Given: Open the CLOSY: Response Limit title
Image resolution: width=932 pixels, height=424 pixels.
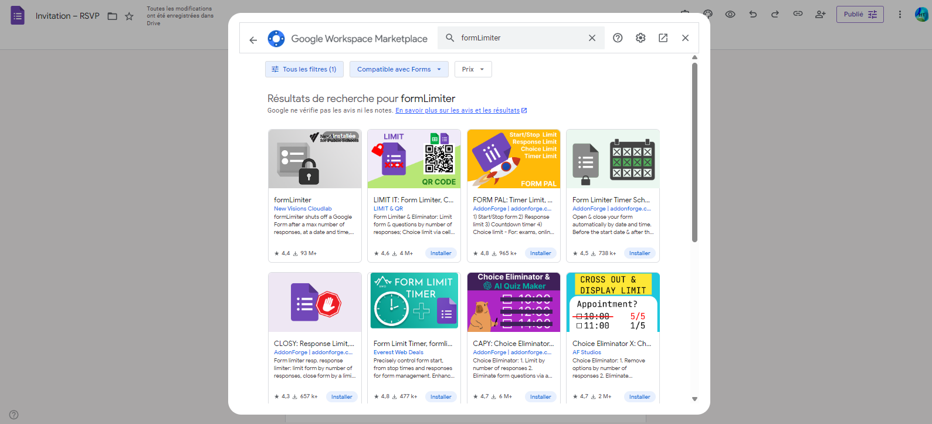Looking at the screenshot, I should pyautogui.click(x=314, y=344).
